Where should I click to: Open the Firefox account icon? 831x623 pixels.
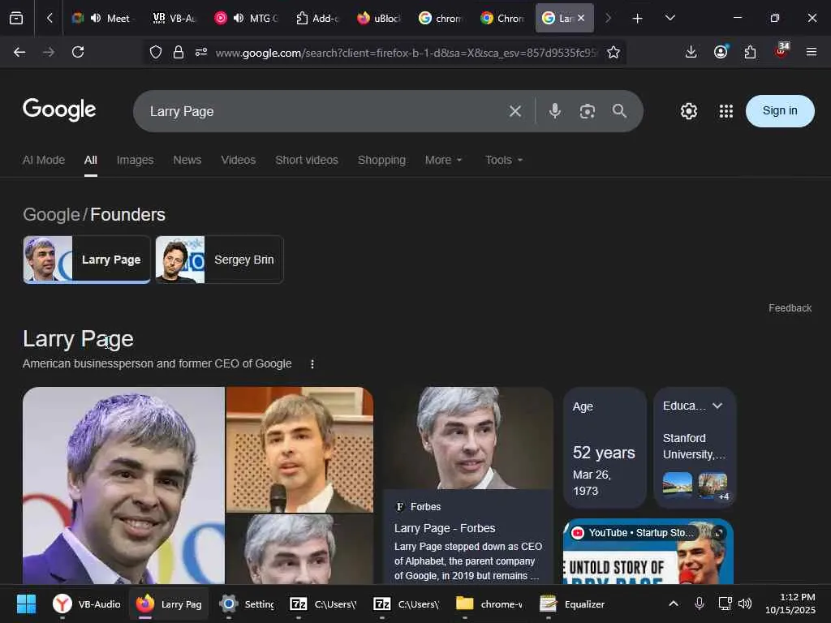pos(721,52)
